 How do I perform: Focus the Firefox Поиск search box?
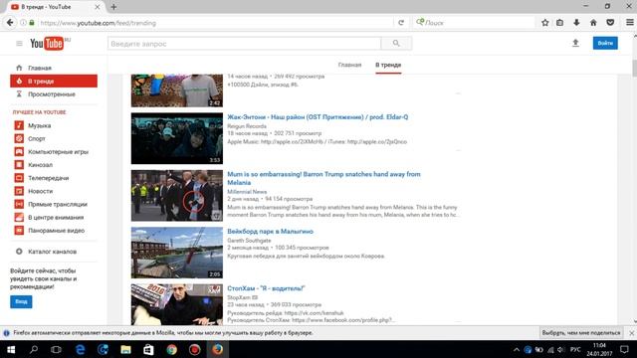coord(474,23)
